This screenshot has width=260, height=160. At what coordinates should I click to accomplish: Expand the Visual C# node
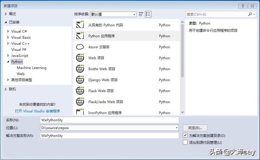click(8, 31)
